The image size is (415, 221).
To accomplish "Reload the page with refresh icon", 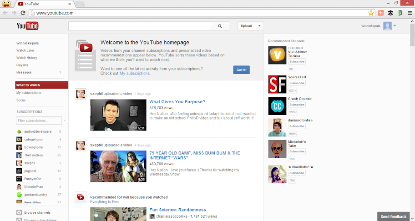I will (23, 13).
